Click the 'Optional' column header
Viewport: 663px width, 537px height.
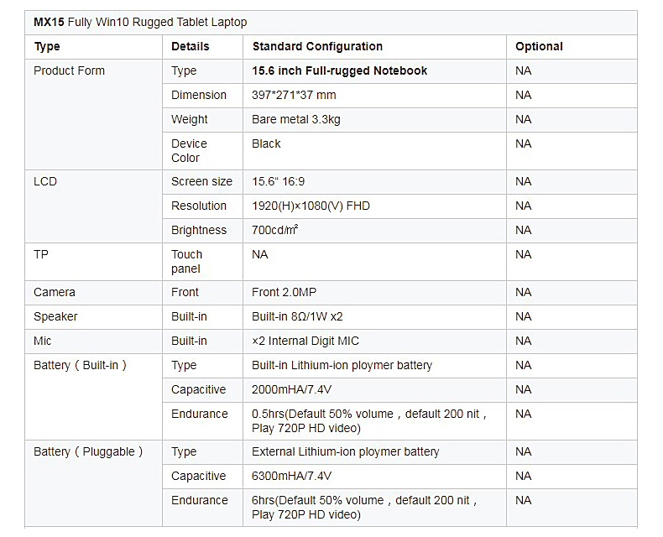tap(539, 47)
